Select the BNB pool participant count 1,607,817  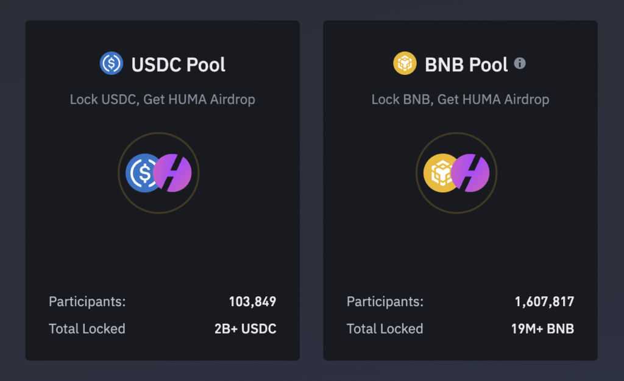(x=544, y=301)
